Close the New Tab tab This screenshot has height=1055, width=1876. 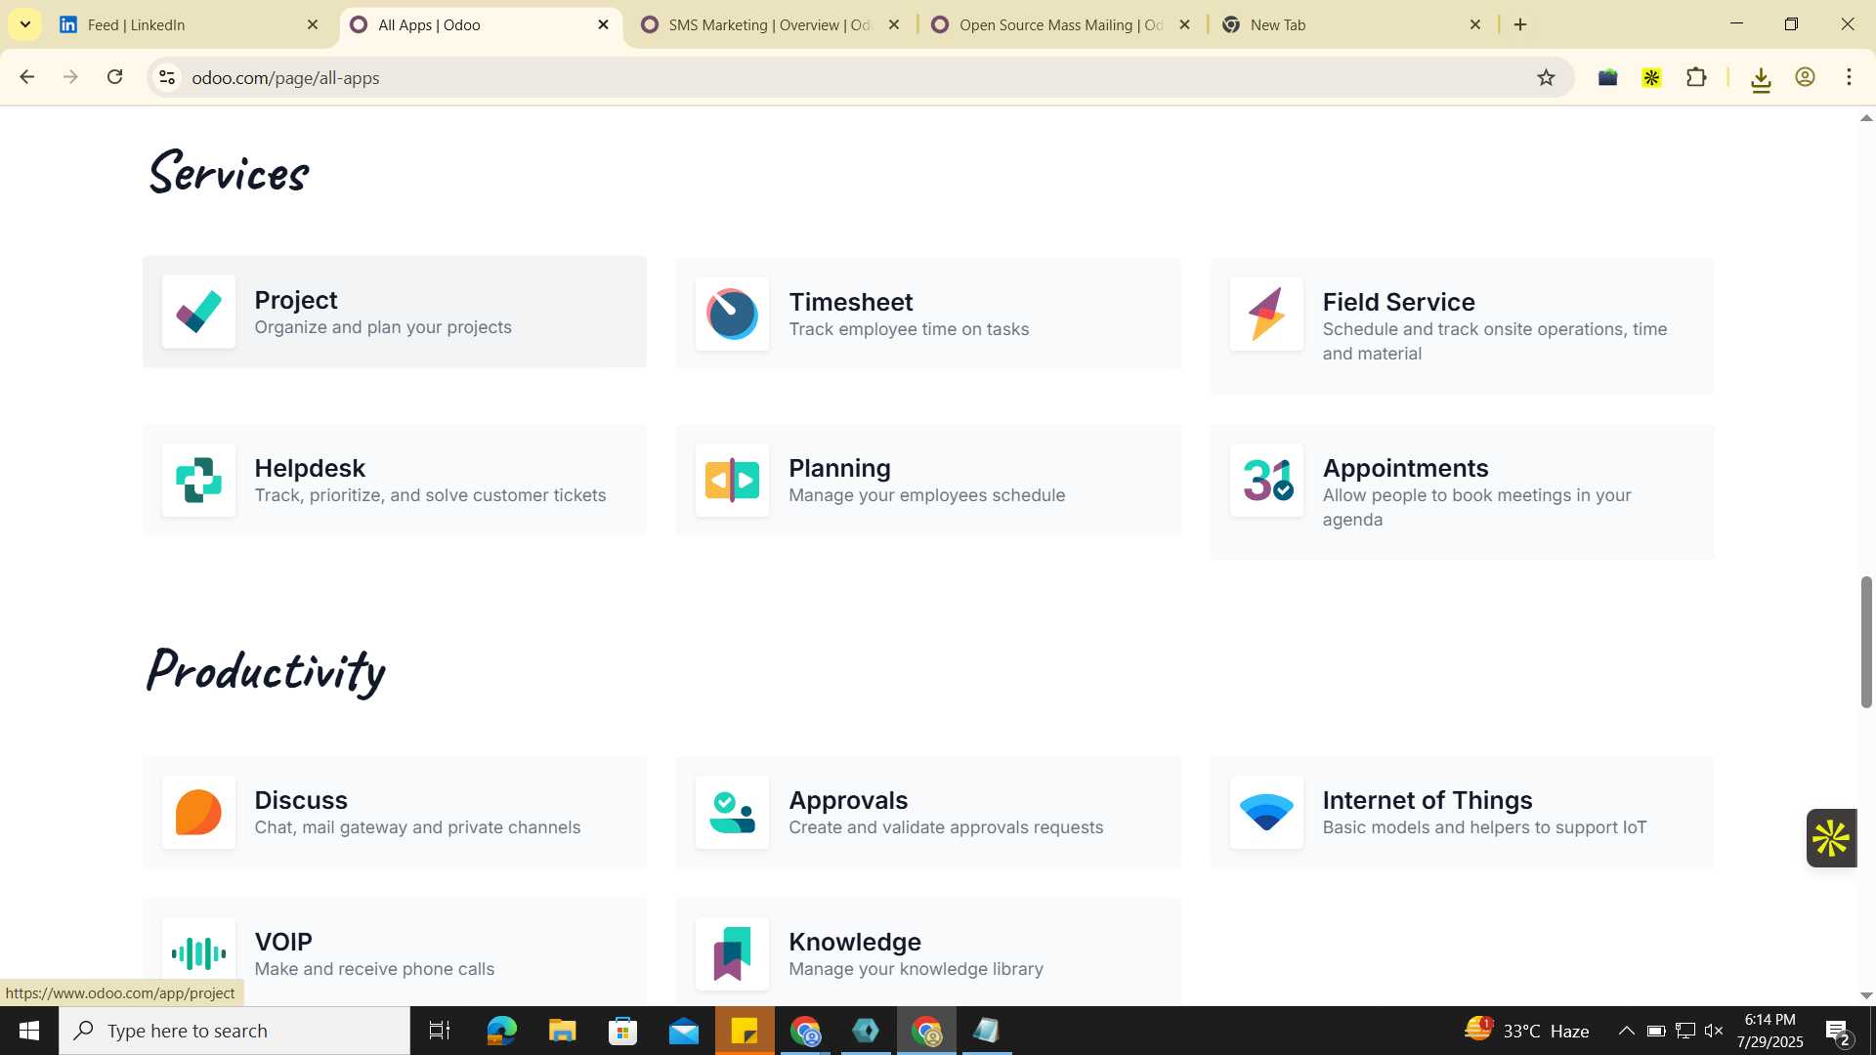click(x=1475, y=24)
